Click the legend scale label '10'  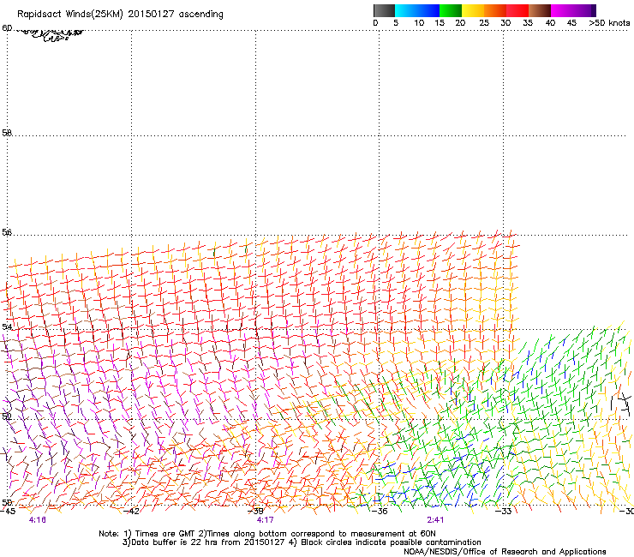point(419,23)
